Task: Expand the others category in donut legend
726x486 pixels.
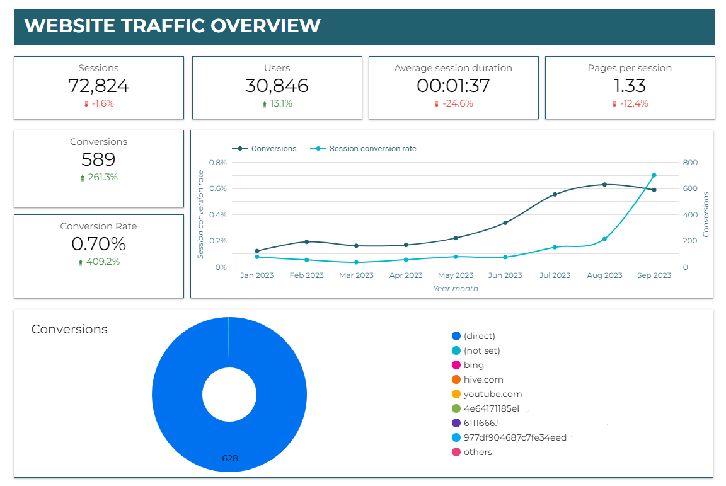Action: click(x=477, y=452)
